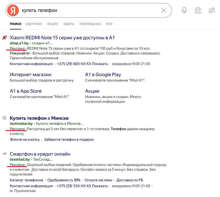Start voice search with microphone icon

(x=184, y=10)
